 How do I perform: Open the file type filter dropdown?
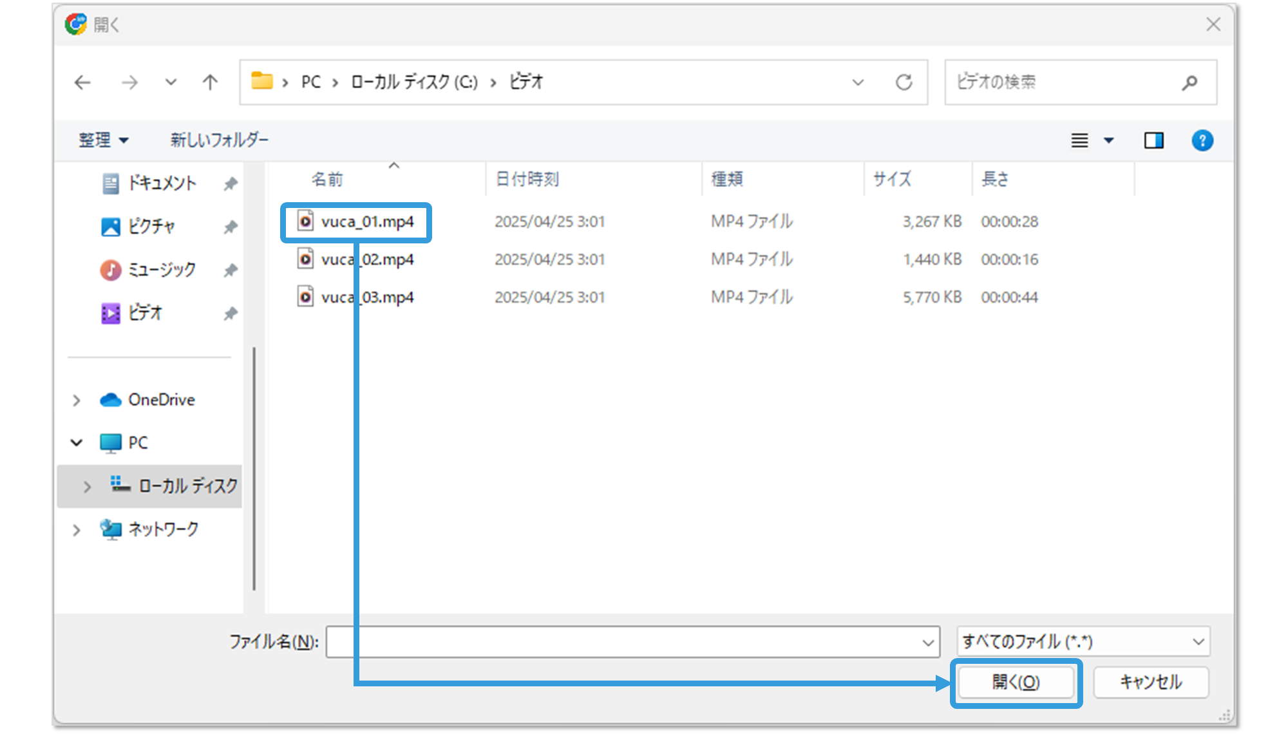(1083, 642)
